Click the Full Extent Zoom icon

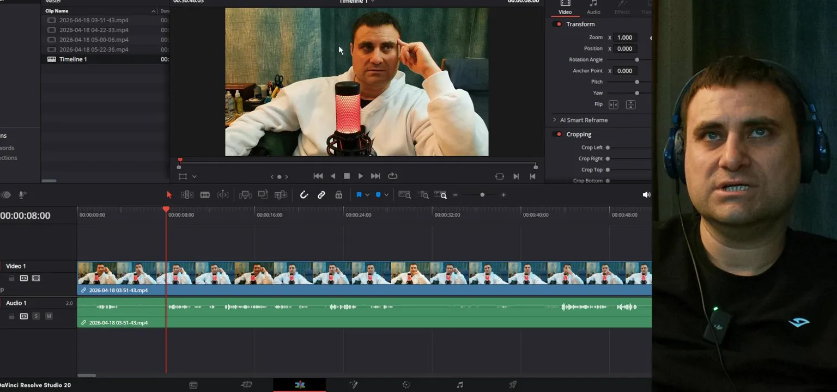pos(405,195)
